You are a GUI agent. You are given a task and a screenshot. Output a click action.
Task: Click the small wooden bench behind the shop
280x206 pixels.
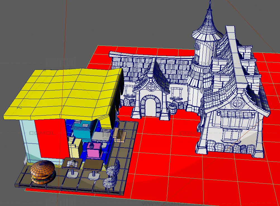click(120, 136)
